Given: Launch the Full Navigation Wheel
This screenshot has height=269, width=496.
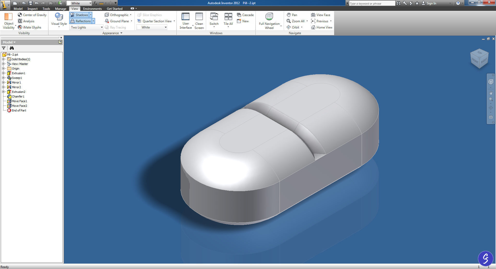Looking at the screenshot, I should (x=269, y=21).
